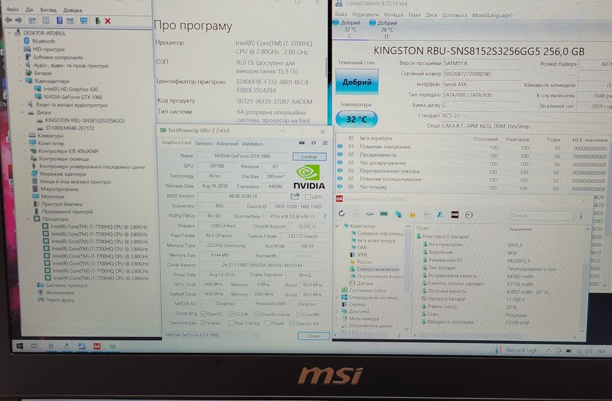Screen dimensions: 612x401
Task: Click the AIDA64 clock sensor icon
Action: coord(469,215)
